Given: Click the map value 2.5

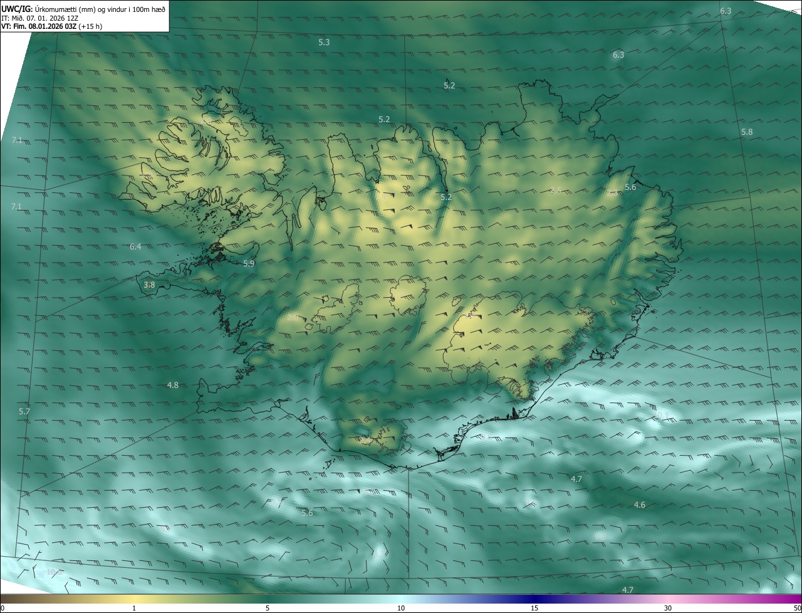Looking at the screenshot, I should pos(556,190).
